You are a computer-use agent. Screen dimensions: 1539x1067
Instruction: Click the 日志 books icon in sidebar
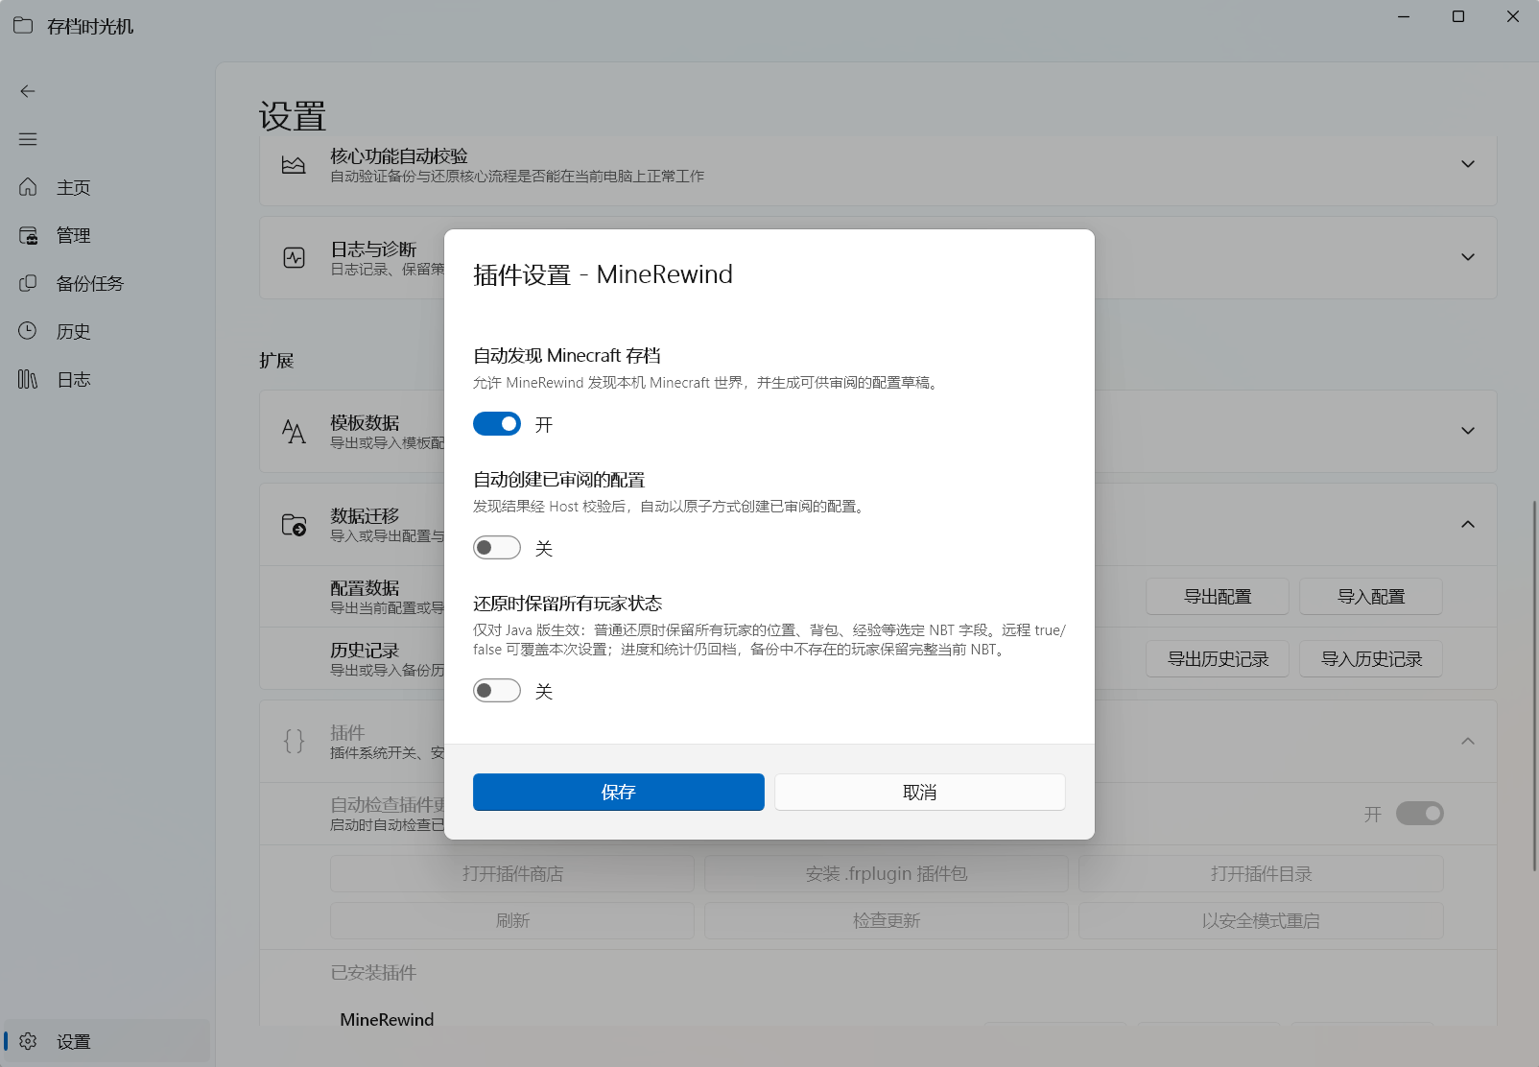tap(28, 379)
